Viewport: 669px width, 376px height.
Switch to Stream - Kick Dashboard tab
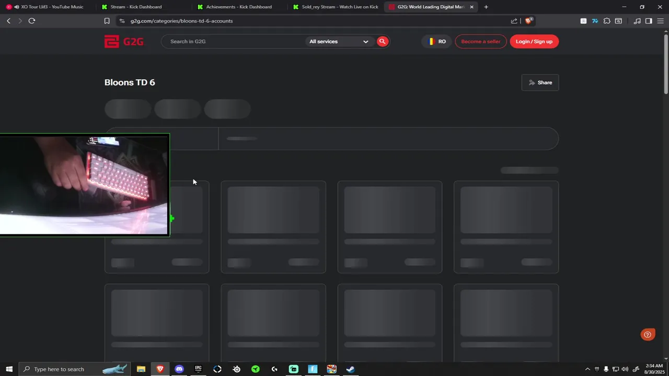(x=144, y=7)
